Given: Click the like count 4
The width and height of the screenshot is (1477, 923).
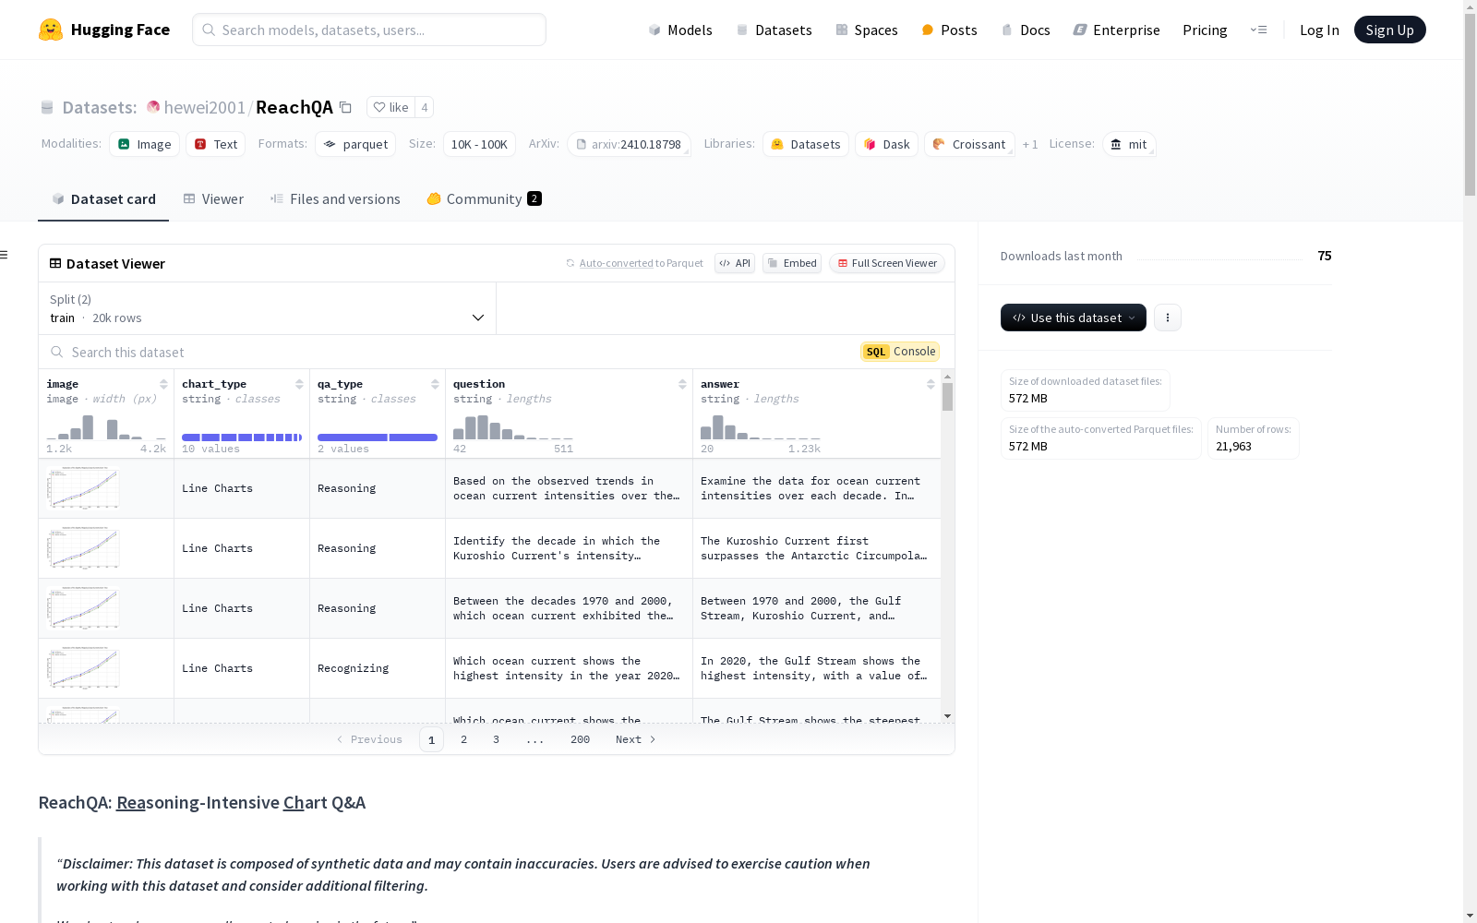Looking at the screenshot, I should [424, 107].
